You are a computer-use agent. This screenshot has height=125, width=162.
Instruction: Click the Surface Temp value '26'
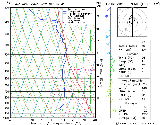(143, 58)
